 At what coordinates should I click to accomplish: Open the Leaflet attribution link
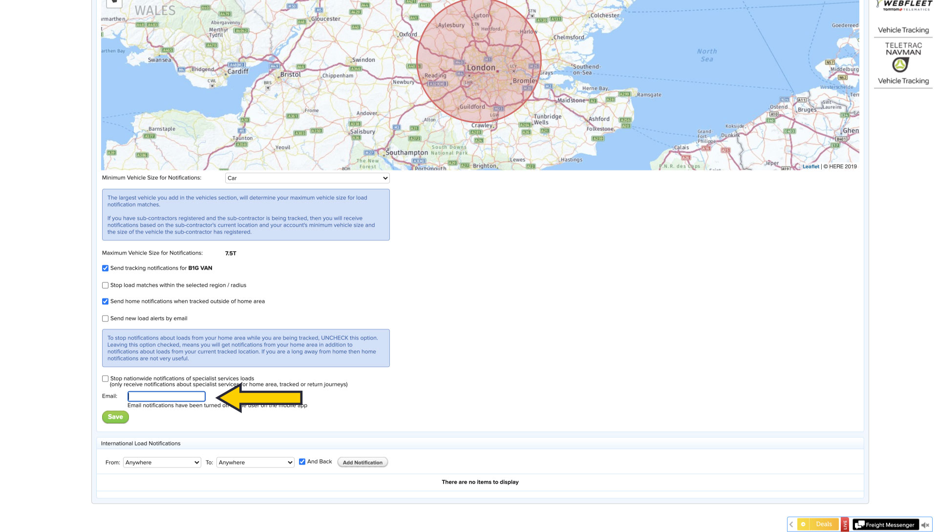pyautogui.click(x=810, y=167)
